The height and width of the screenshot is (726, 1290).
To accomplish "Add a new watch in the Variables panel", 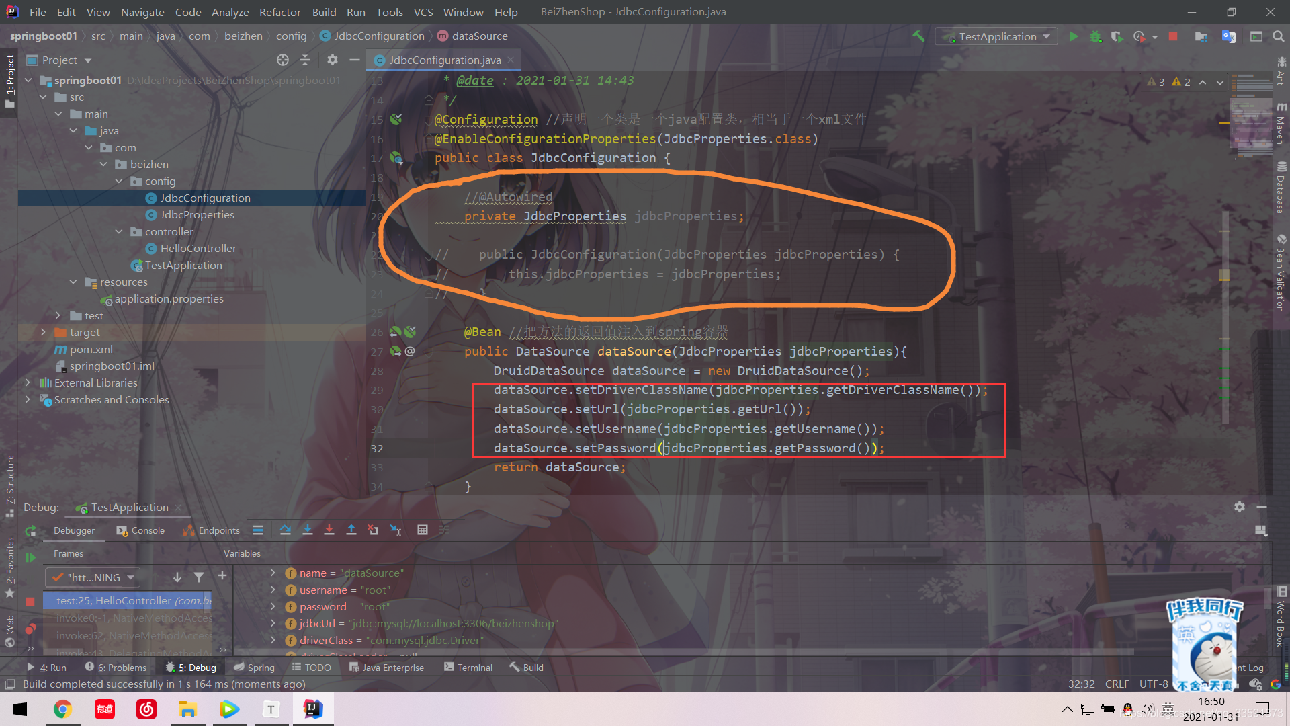I will (222, 576).
